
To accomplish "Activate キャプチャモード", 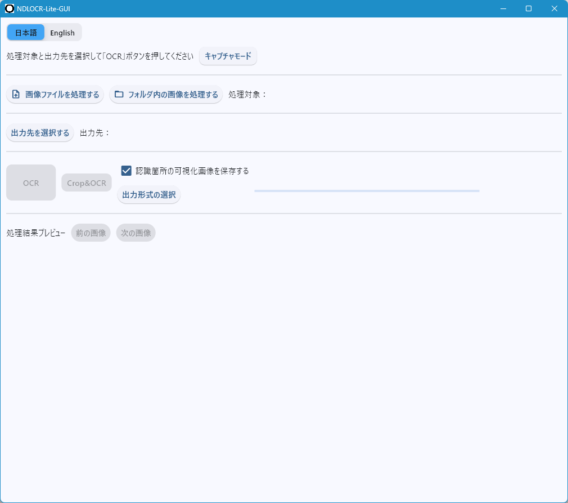I will click(228, 56).
